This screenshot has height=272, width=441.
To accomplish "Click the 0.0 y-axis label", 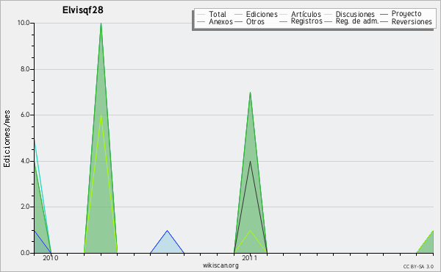I will [x=25, y=253].
